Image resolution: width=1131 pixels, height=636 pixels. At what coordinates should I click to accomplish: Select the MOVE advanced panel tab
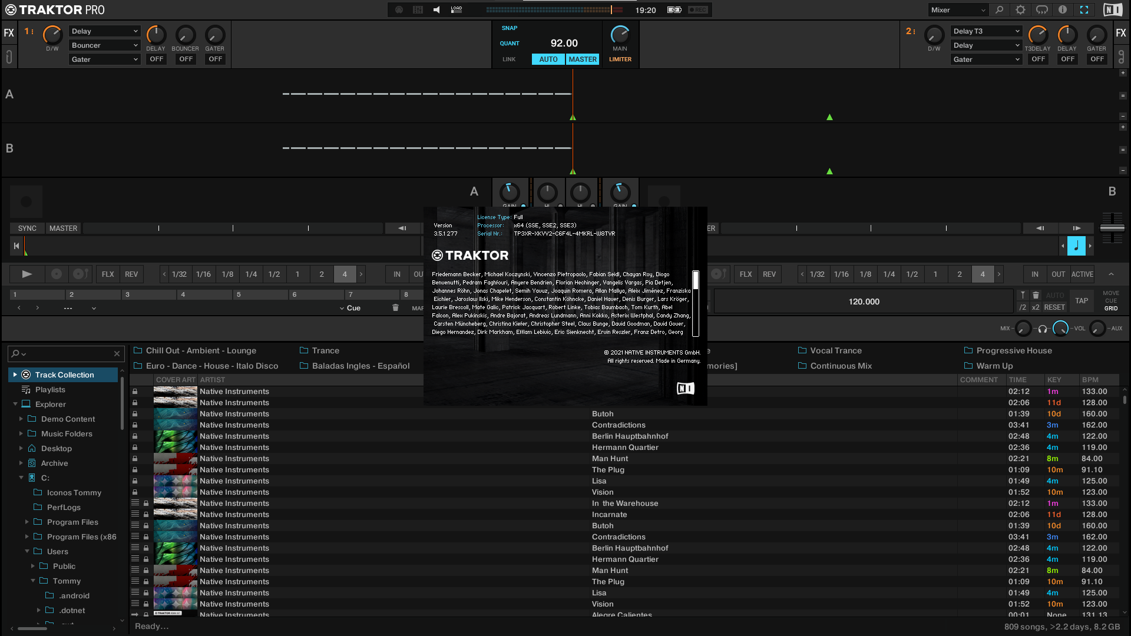(1111, 293)
